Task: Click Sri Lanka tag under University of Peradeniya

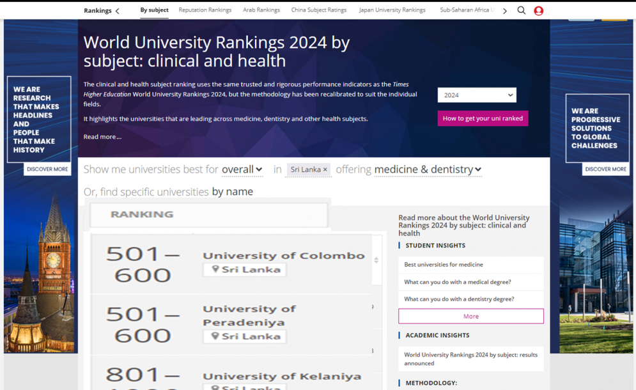Action: 245,336
